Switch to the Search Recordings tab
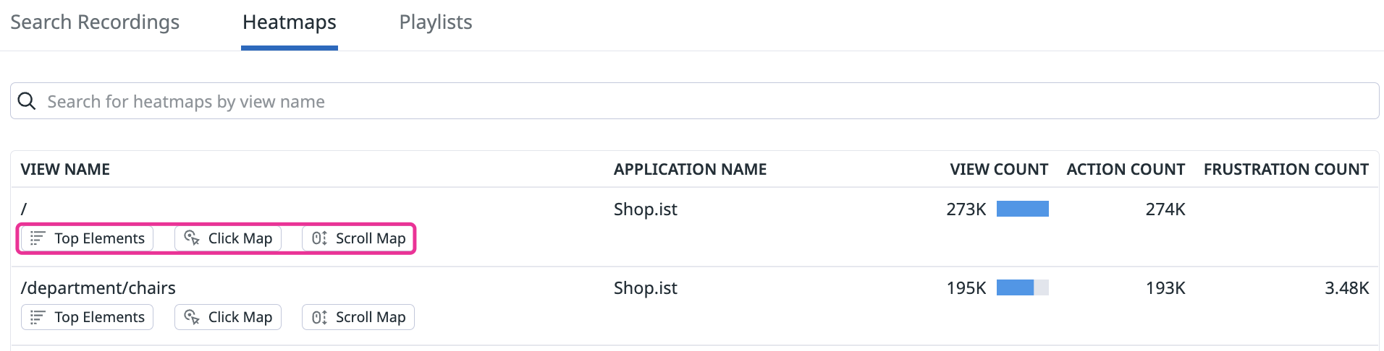Viewport: 1384px width, 351px height. 95,22
